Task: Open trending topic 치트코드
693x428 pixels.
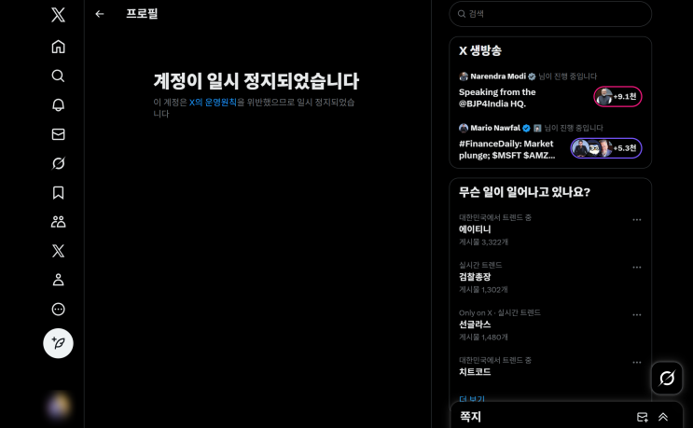Action: tap(475, 372)
